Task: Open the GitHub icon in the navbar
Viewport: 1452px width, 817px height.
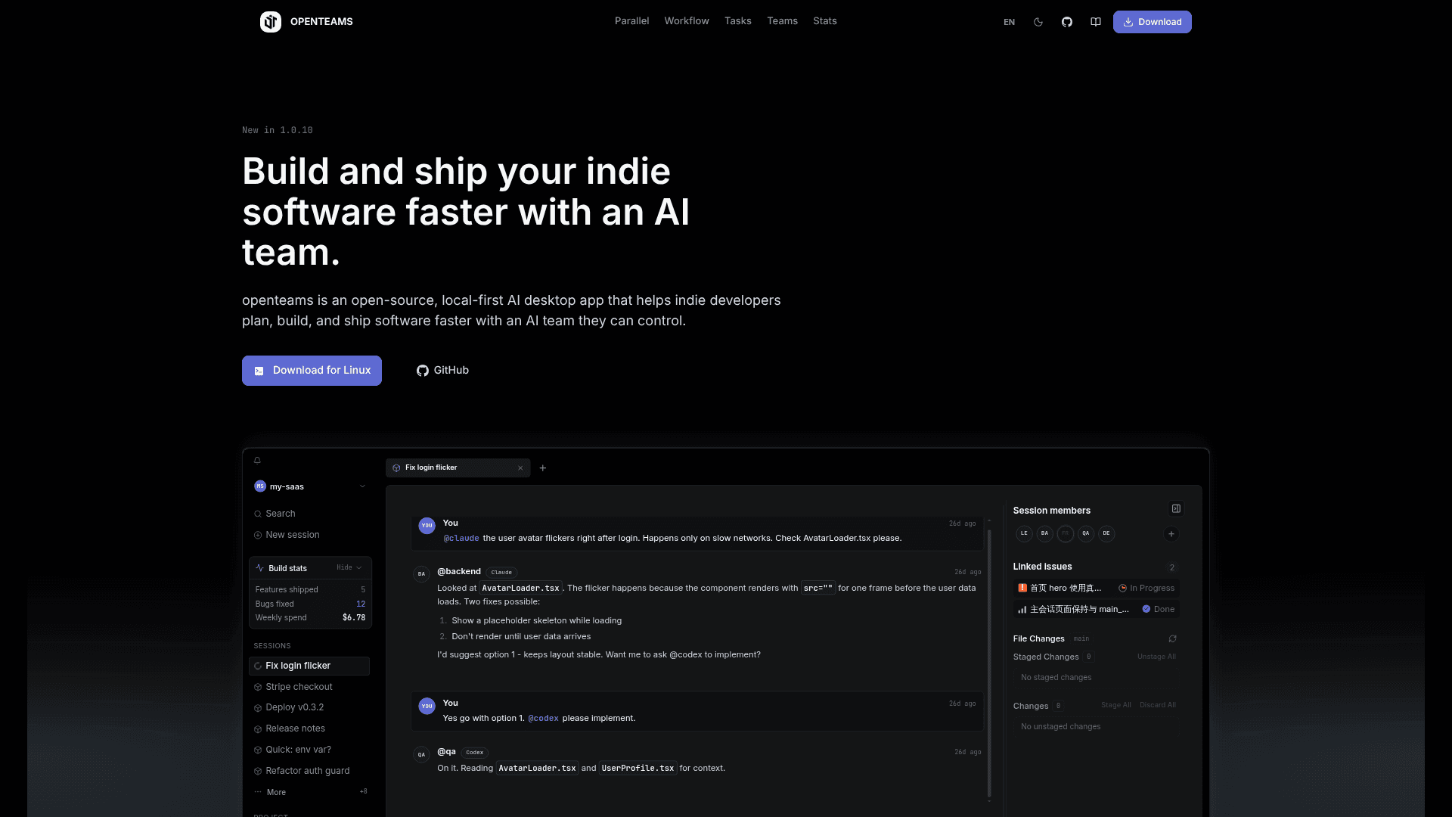Action: point(1067,22)
